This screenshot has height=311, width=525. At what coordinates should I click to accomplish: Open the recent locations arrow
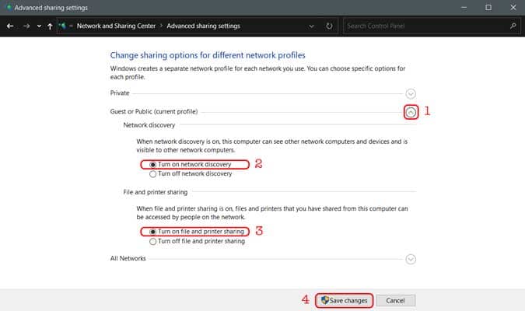click(x=40, y=26)
